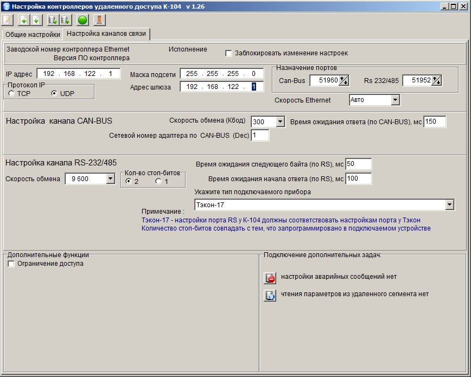Image resolution: width=471 pixels, height=377 pixels.
Task: Choose 1 stop bit radio option
Action: click(x=158, y=181)
